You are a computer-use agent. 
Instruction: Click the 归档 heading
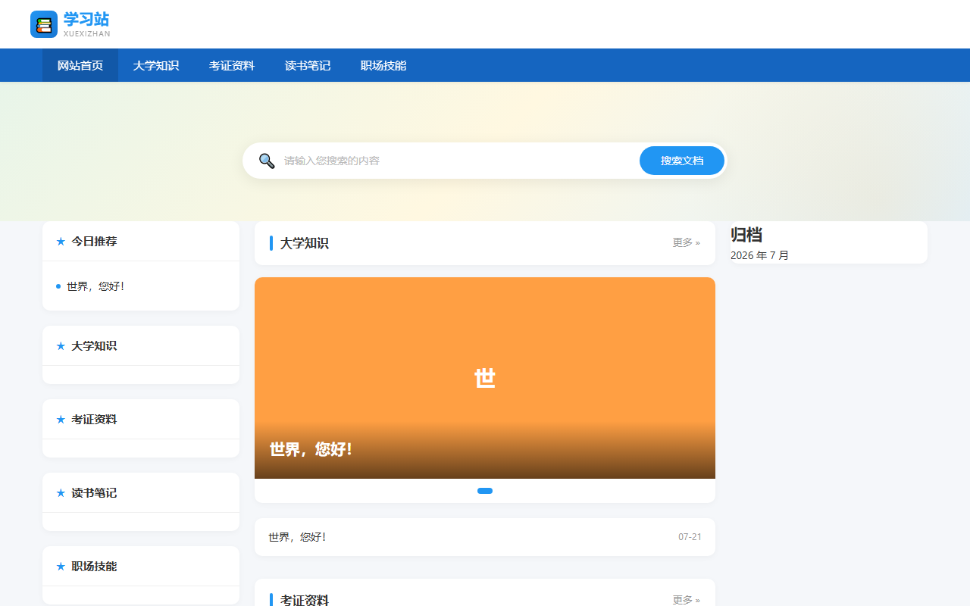tap(746, 235)
